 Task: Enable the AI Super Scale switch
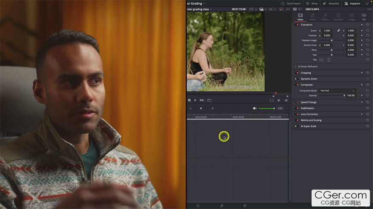click(296, 126)
